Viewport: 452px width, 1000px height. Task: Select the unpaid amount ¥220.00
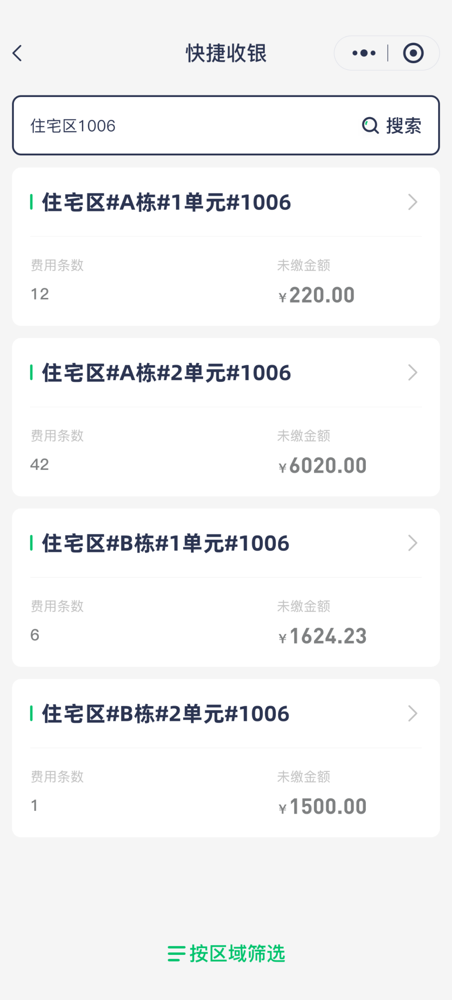tap(317, 295)
